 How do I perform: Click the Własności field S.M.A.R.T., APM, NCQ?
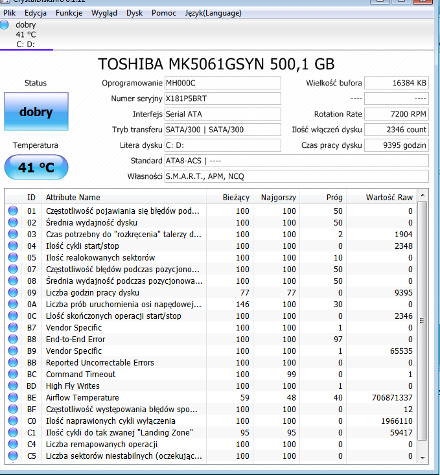point(297,176)
